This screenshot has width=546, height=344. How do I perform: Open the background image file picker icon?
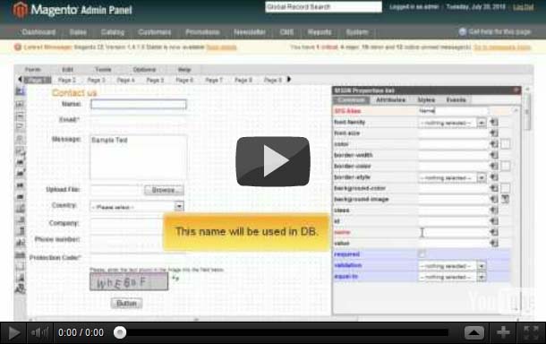(x=505, y=199)
